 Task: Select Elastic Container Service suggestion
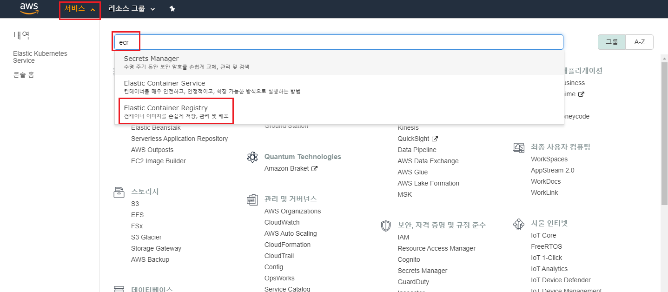pyautogui.click(x=339, y=87)
